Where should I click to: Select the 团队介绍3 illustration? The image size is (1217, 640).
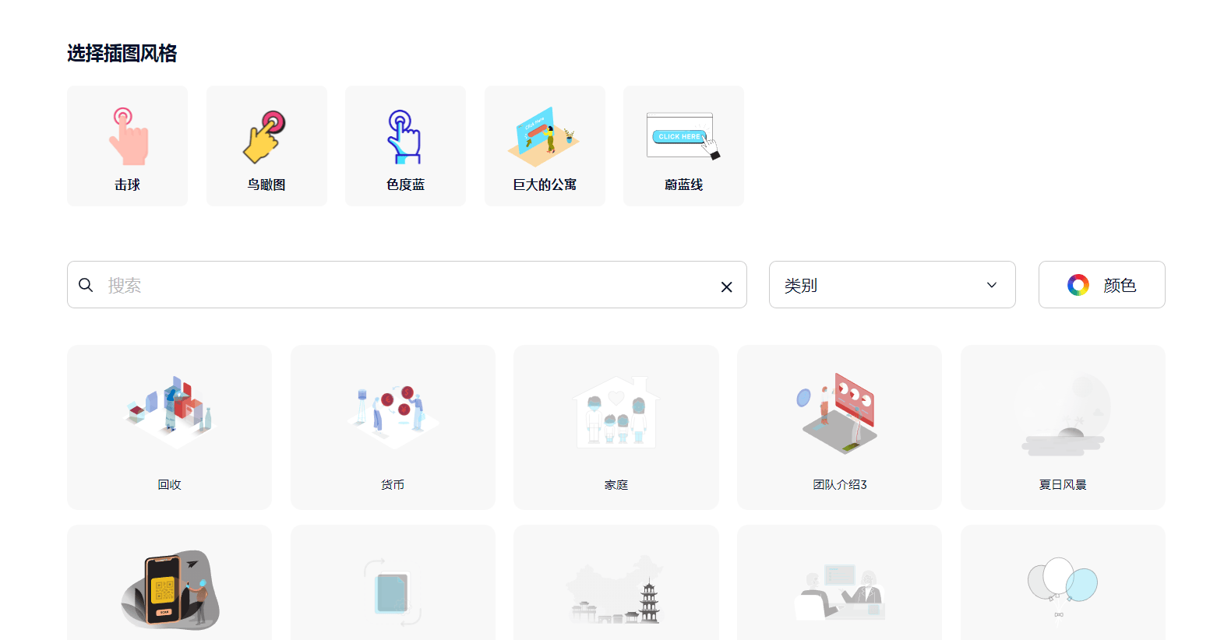pyautogui.click(x=839, y=427)
